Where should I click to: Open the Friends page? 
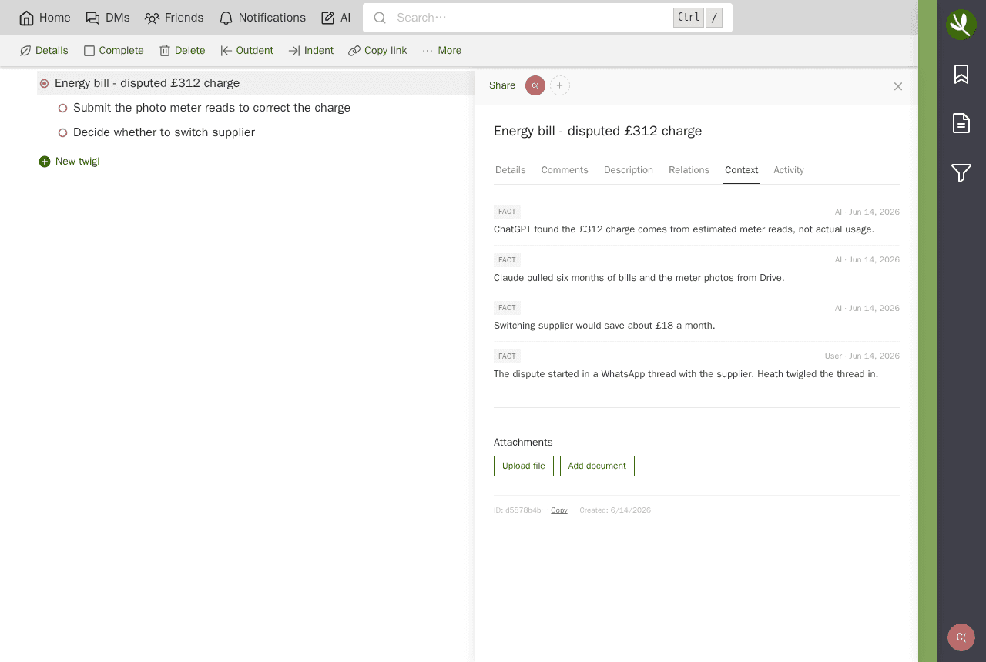pos(174,18)
